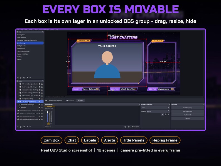Hide the Socials Label source
This screenshot has width=221, height=166.
pyautogui.click(x=40, y=90)
